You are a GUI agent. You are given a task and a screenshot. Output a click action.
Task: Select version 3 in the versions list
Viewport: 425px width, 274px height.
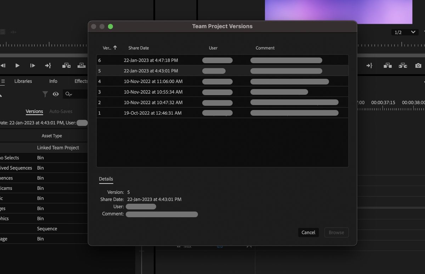212,92
